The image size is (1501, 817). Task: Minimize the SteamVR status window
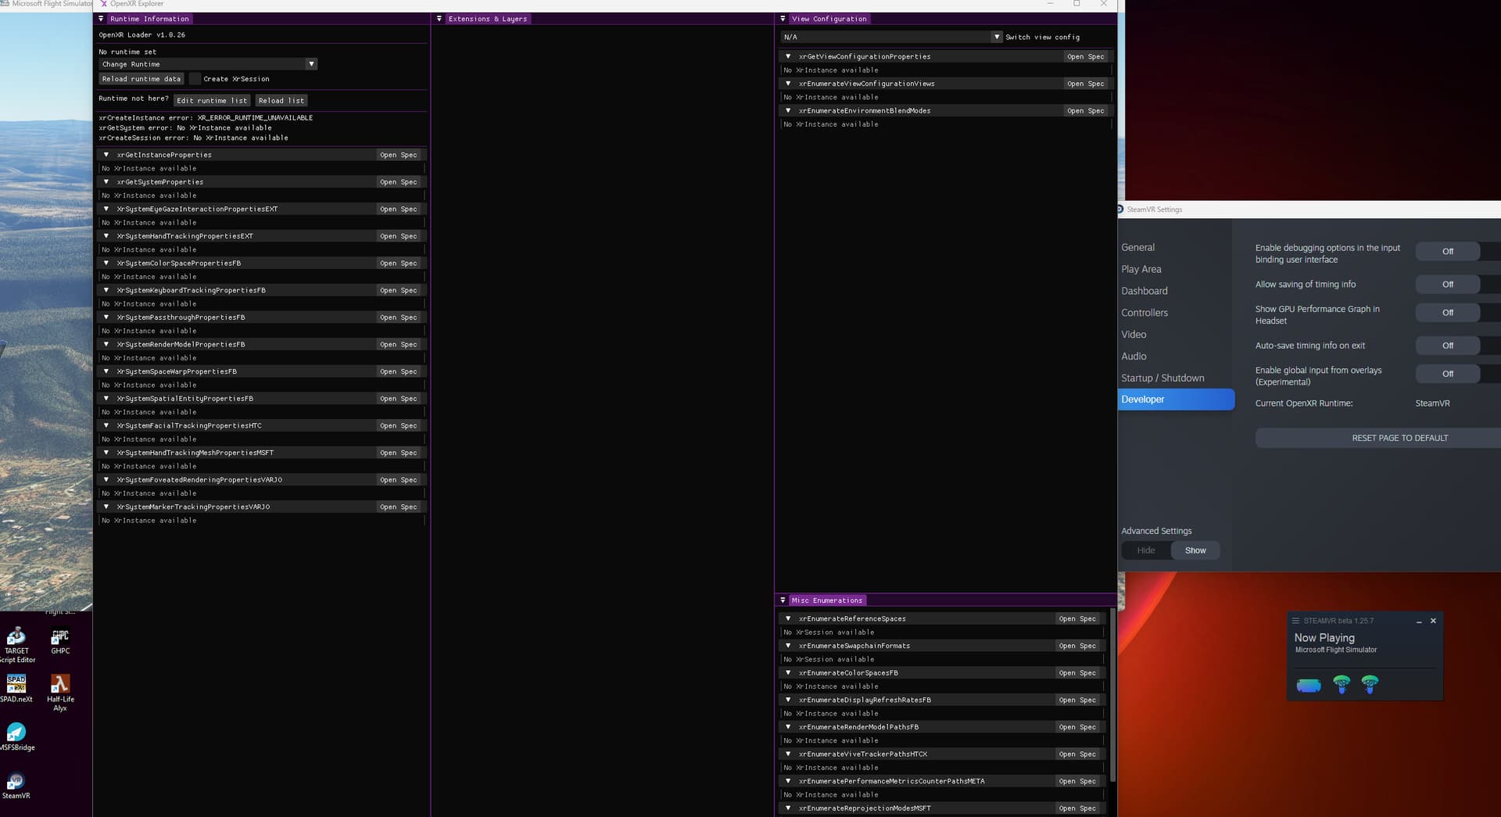(x=1419, y=622)
